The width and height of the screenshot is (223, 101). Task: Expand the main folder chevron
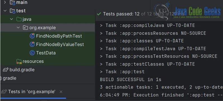pyautogui.click(x=5, y=2)
